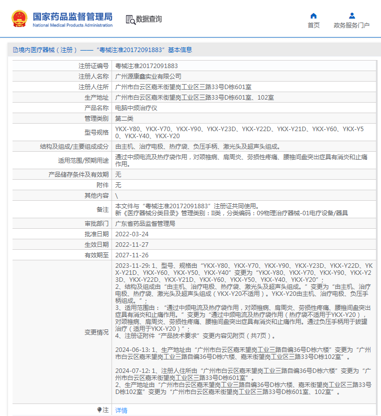Select 广东省药品监督管理局 approval department
381x416 pixels.
tap(145, 224)
